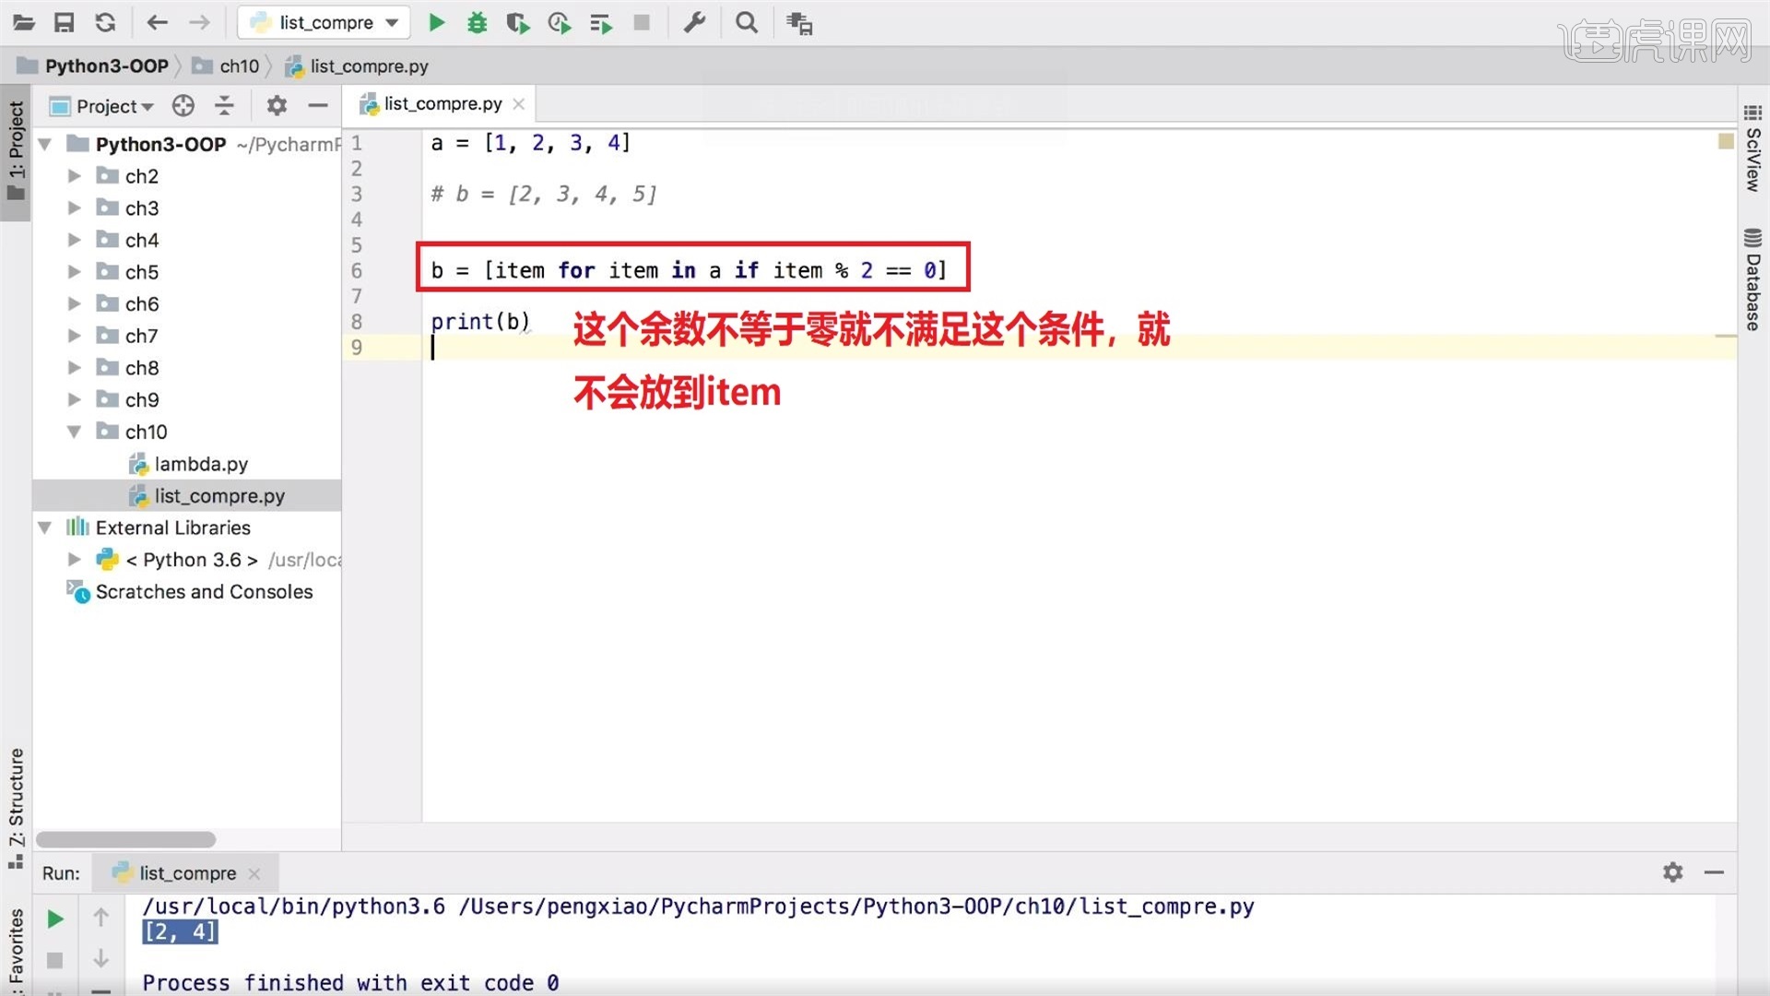Click the locate/scroll-from-source target icon

183,106
